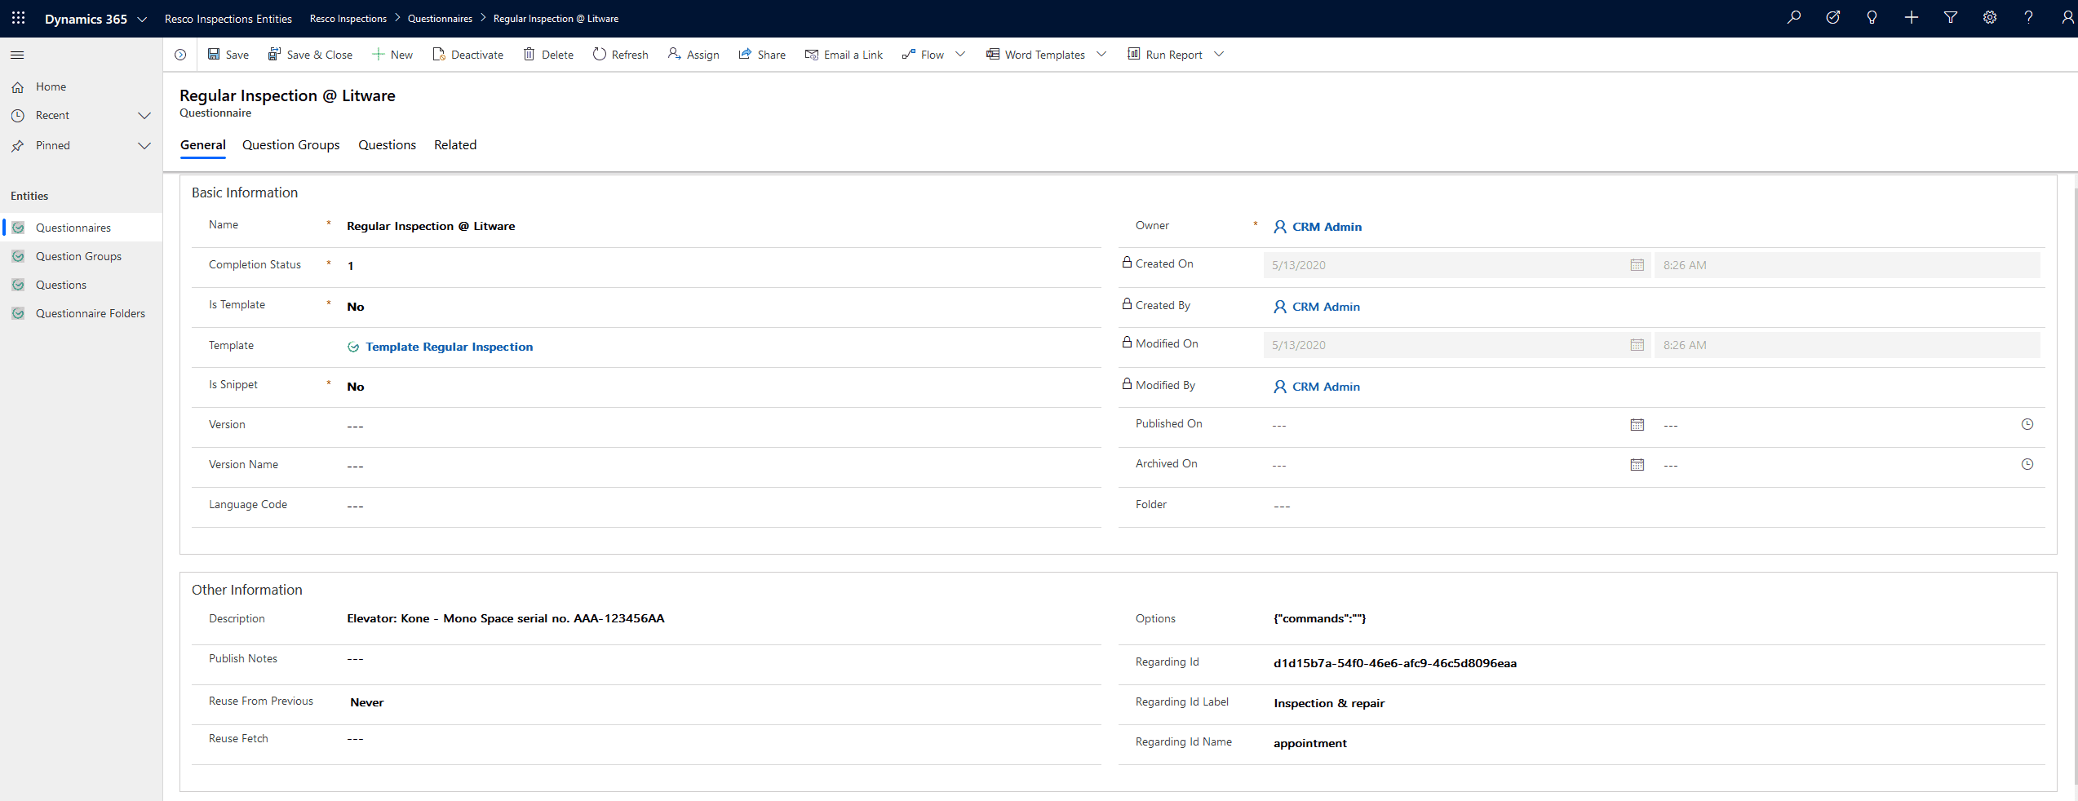This screenshot has width=2078, height=801.
Task: Click the Folder lookup field
Action: pyautogui.click(x=1655, y=506)
